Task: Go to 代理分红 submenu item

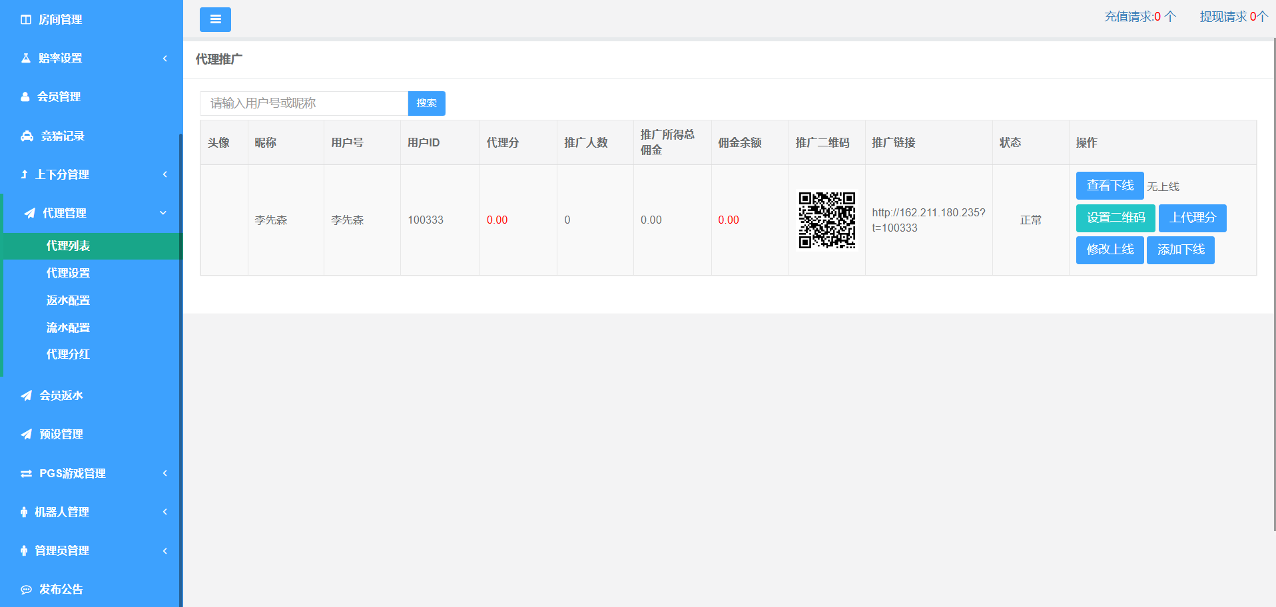Action: [x=68, y=355]
